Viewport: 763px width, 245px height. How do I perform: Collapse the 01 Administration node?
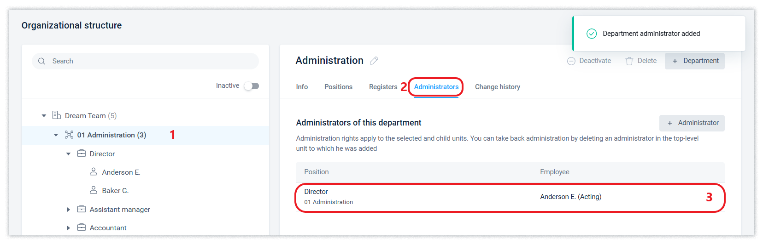(56, 135)
